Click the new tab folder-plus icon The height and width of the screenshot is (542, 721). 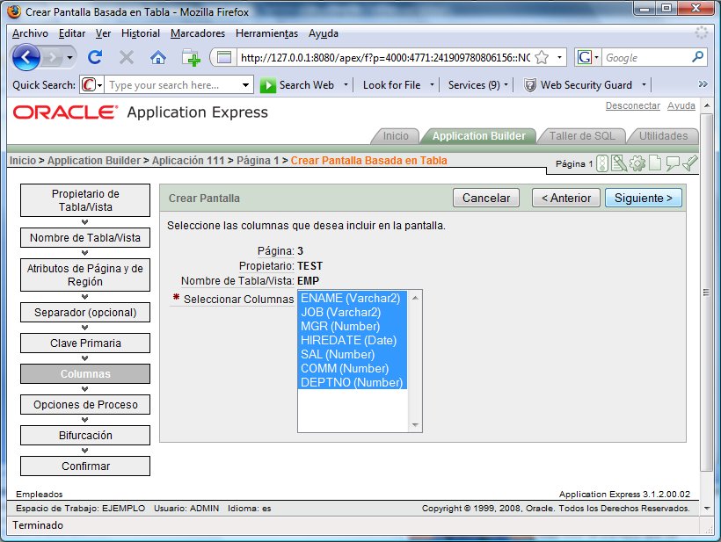click(x=191, y=58)
